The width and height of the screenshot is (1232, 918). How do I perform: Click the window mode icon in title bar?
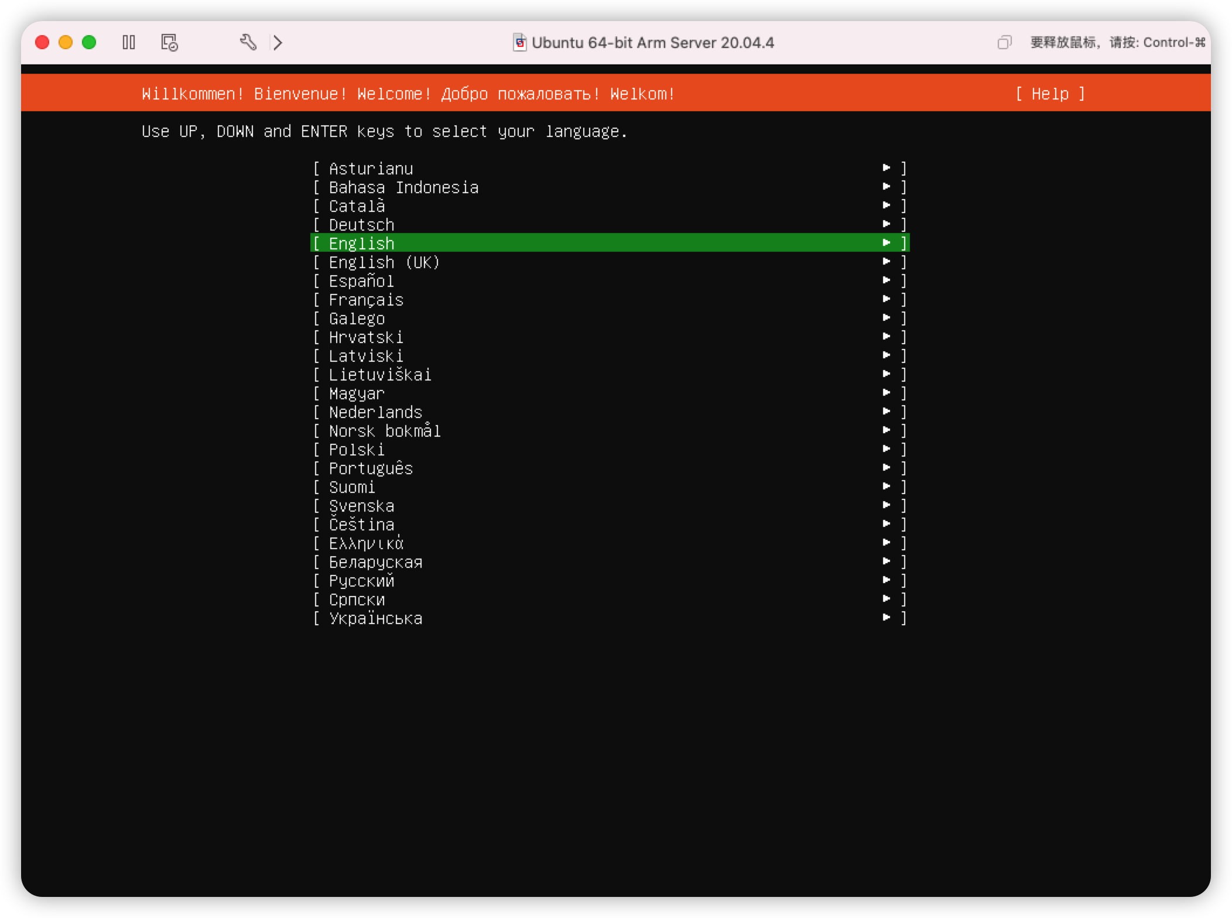(1004, 42)
